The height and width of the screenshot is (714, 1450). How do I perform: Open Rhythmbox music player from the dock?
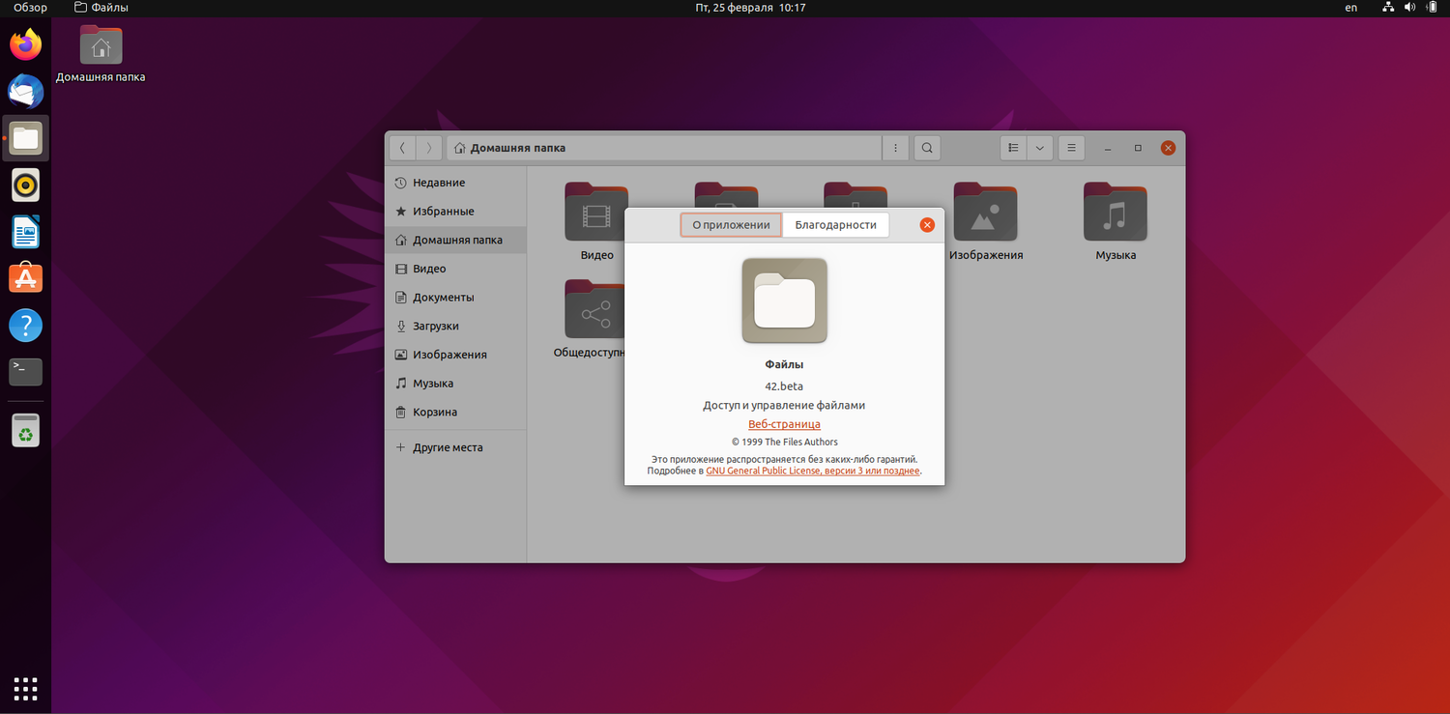coord(26,185)
